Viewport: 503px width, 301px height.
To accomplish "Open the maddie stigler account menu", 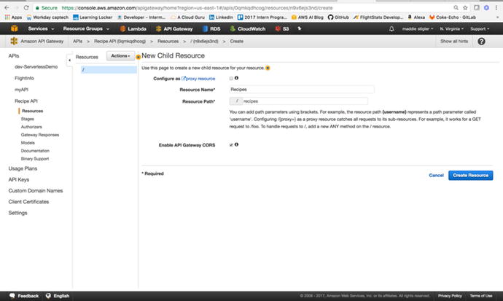I will (x=418, y=29).
